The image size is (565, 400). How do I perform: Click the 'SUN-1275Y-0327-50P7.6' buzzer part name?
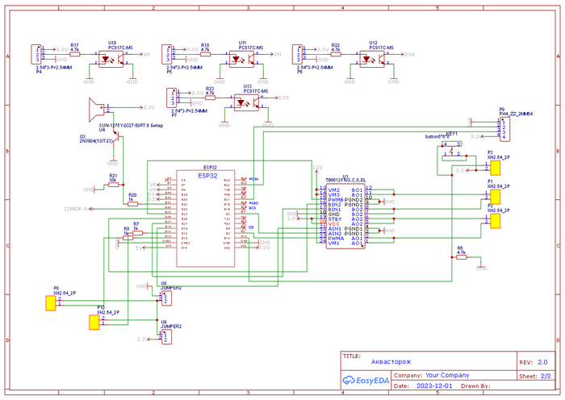124,126
